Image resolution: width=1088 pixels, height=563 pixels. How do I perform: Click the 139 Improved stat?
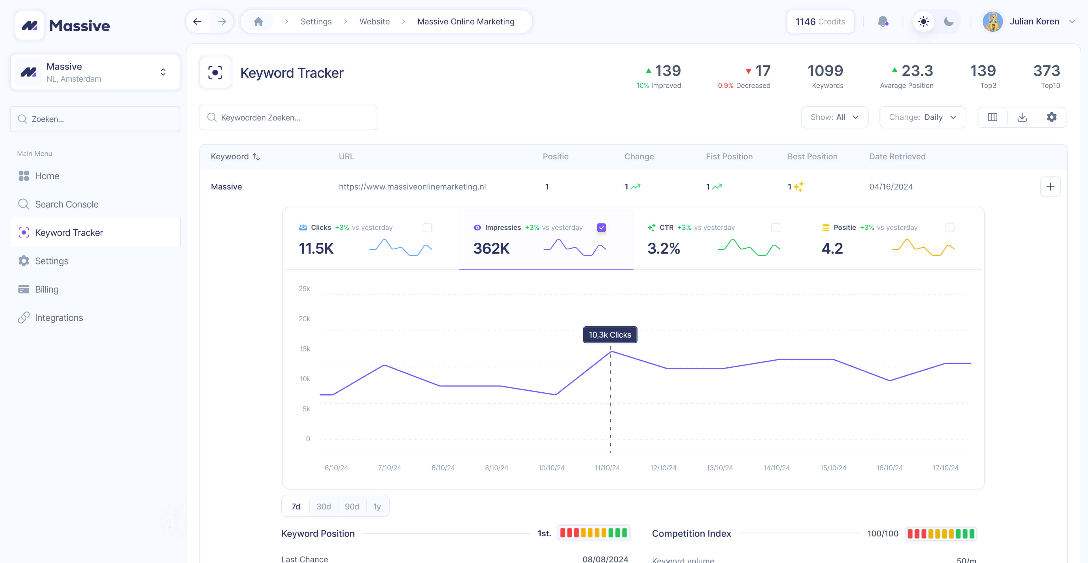[658, 76]
